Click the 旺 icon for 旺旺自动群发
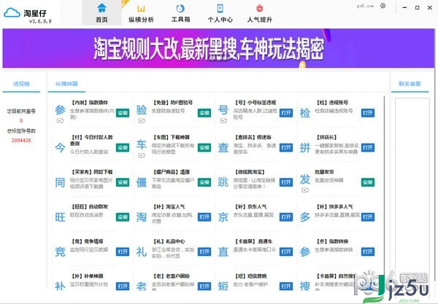This screenshot has height=304, width=438. (60, 217)
